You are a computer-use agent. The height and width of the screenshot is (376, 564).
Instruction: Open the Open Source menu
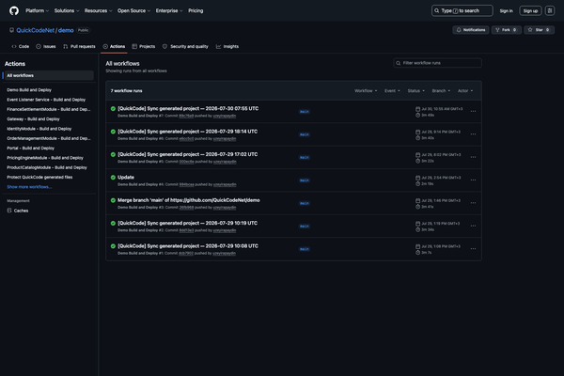(x=133, y=10)
